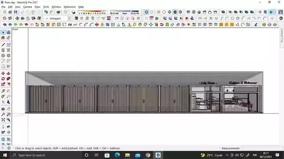Open Windows Start button

point(5,155)
